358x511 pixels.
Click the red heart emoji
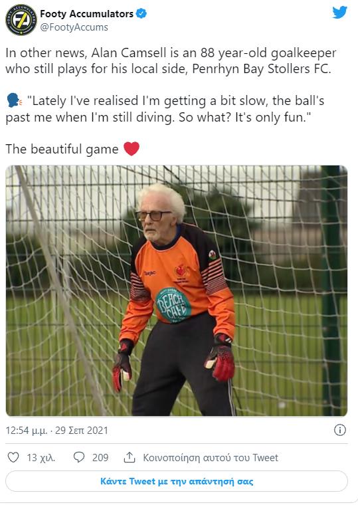(x=132, y=149)
